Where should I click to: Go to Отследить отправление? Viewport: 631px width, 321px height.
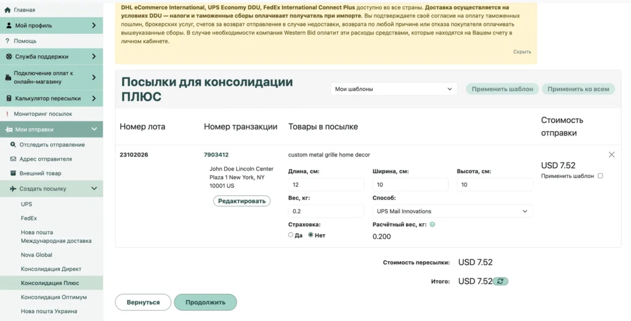click(52, 144)
